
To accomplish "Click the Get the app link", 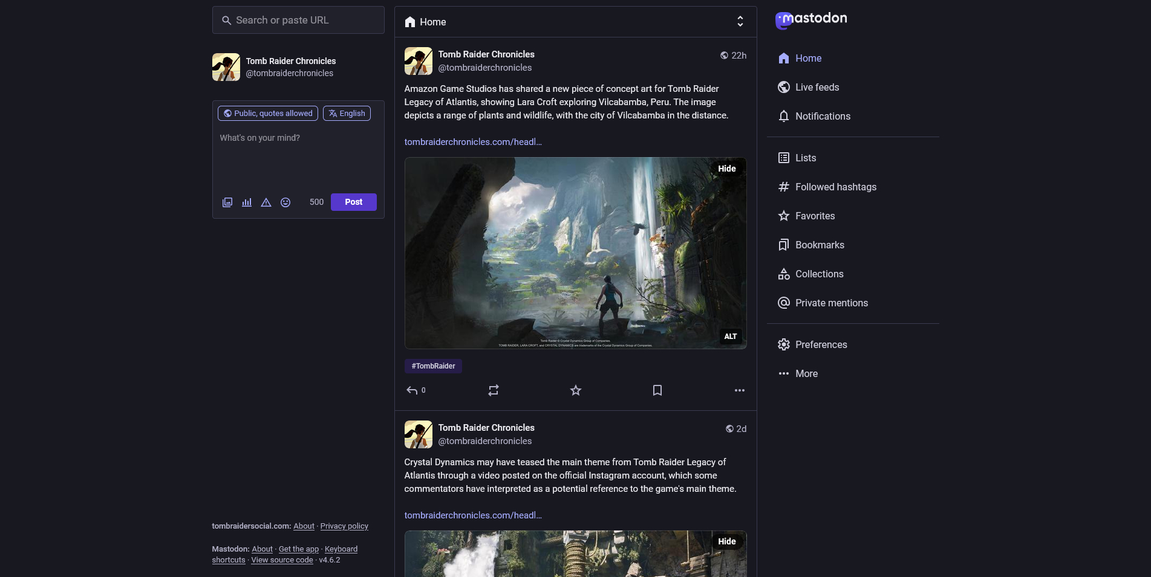I will click(299, 549).
